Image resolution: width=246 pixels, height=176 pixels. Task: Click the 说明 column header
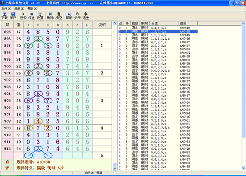(x=102, y=25)
